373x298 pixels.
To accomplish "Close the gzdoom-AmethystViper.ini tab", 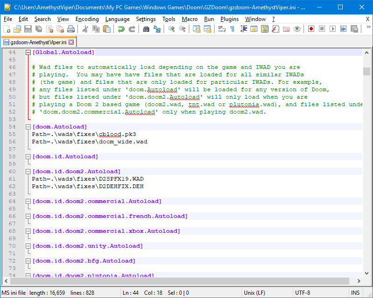I will tap(71, 42).
